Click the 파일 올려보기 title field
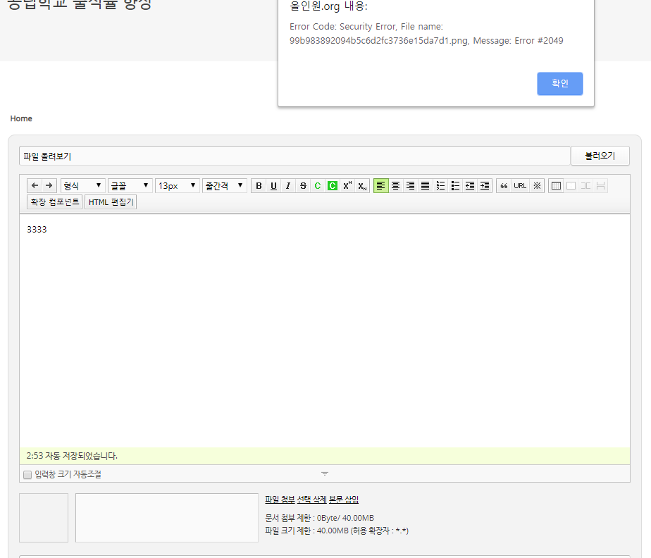651x558 pixels. 294,156
